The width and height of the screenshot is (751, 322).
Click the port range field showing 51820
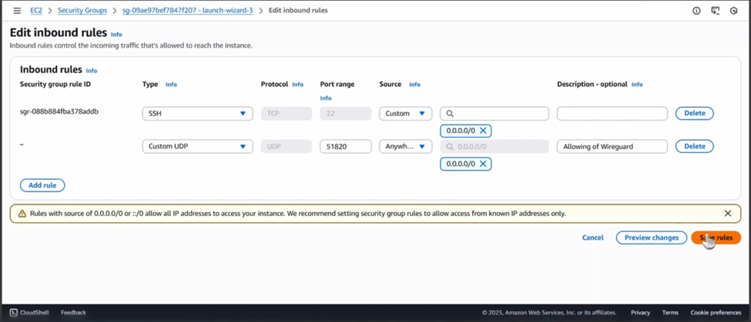[x=345, y=146]
